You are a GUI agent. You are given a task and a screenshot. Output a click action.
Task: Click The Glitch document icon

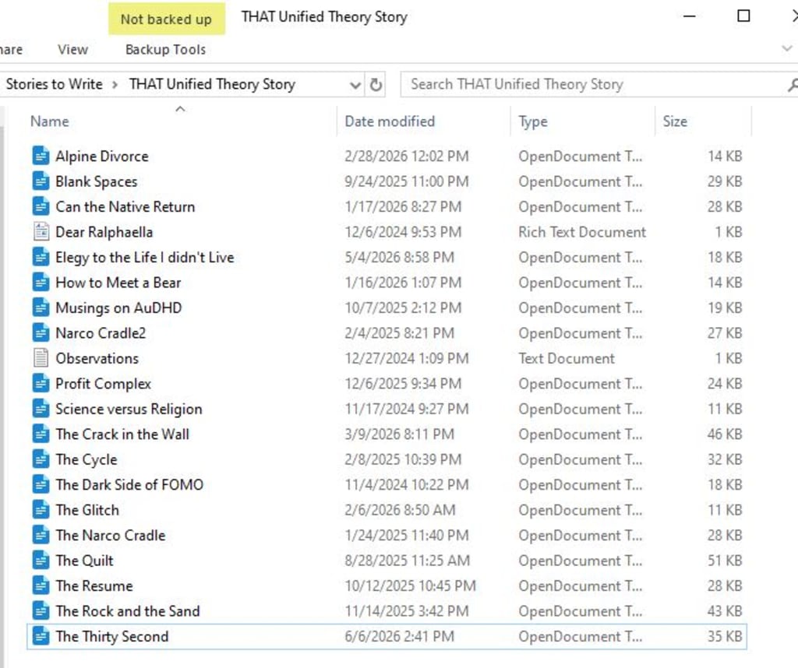coord(41,510)
